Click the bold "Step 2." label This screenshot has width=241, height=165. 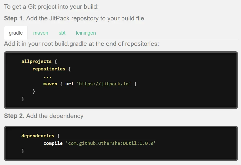point(14,116)
